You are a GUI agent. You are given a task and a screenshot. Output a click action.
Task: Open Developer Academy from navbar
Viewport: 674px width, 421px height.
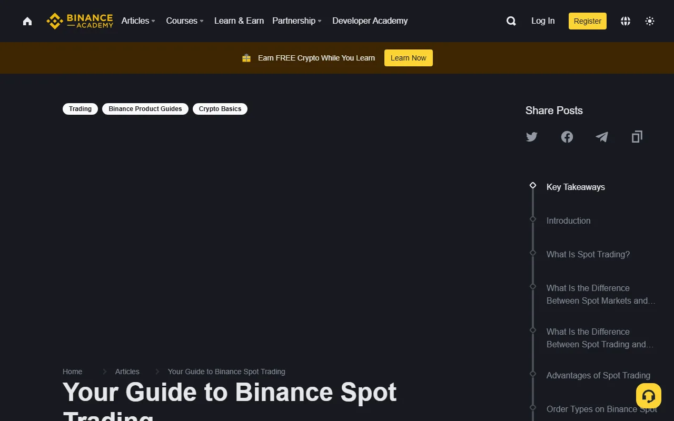370,21
